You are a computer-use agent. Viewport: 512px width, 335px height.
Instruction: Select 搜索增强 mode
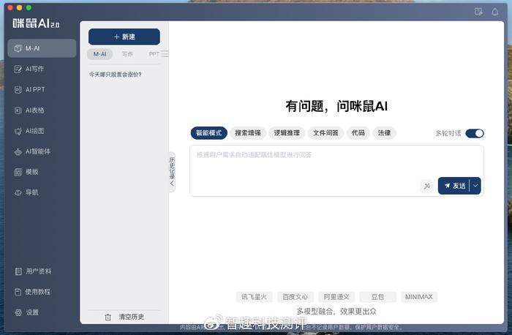[248, 133]
